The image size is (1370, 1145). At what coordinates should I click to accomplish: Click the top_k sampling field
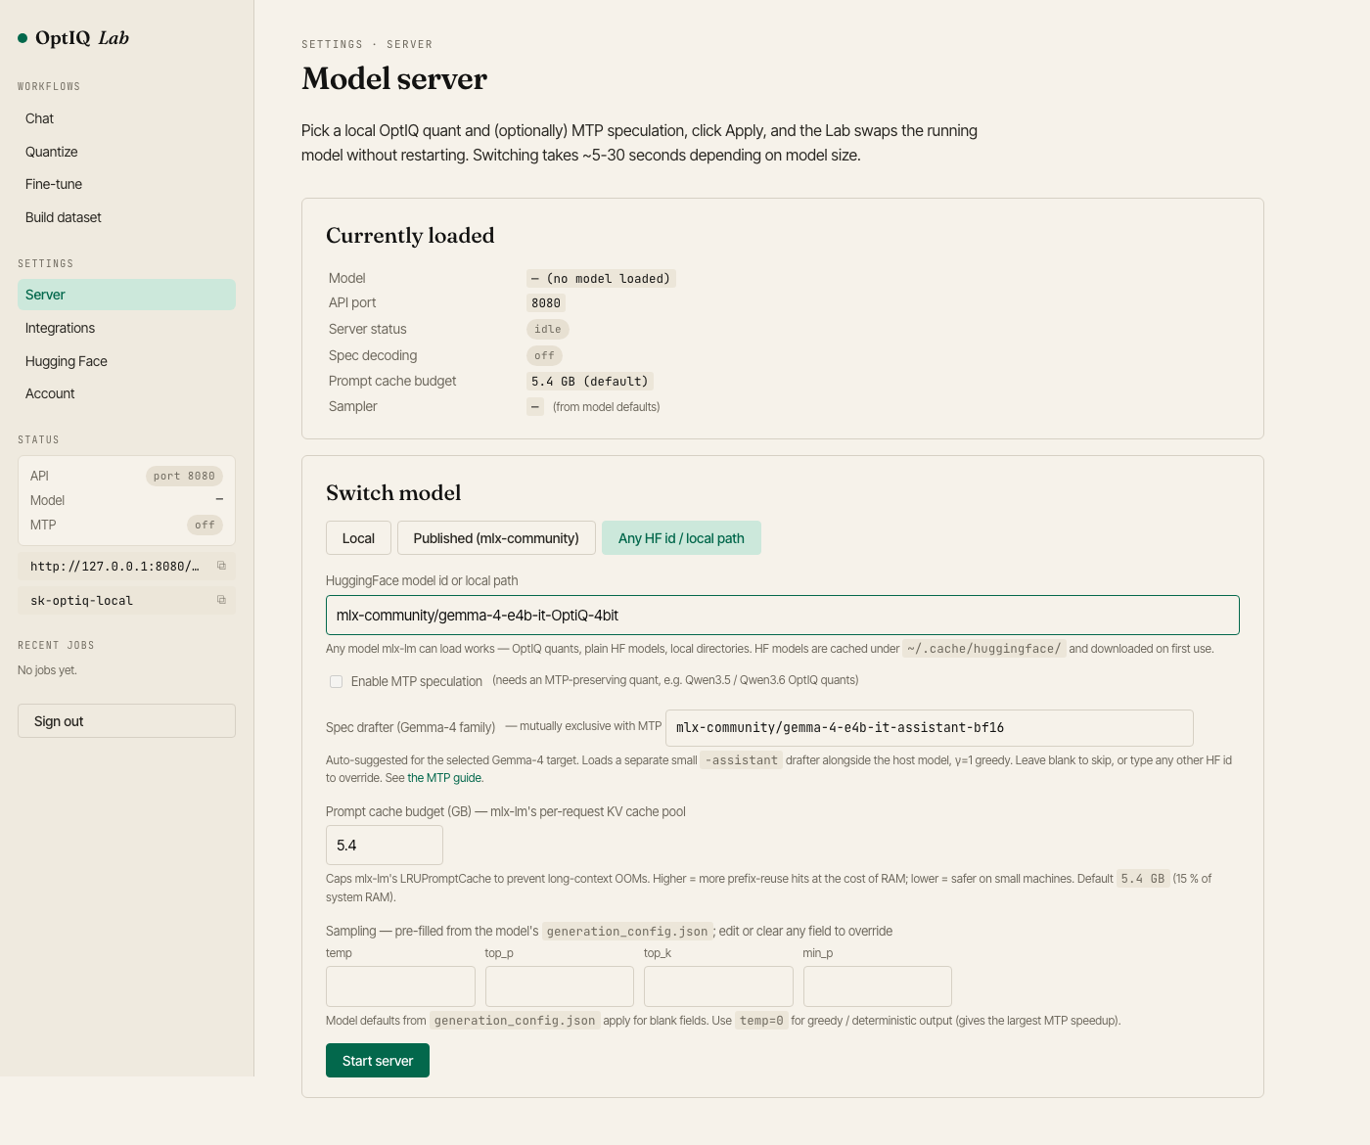click(718, 986)
